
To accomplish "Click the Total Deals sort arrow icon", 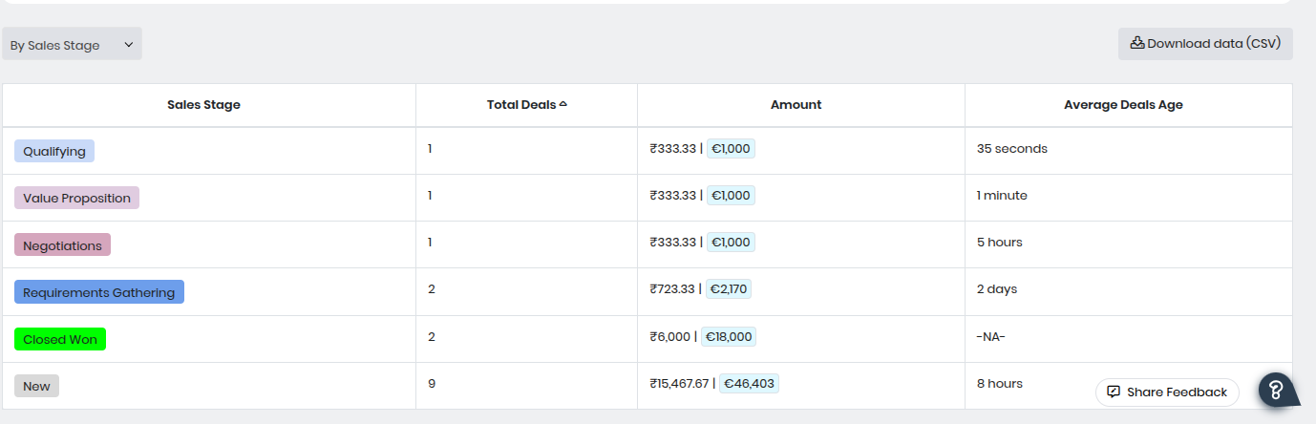I will pos(562,104).
